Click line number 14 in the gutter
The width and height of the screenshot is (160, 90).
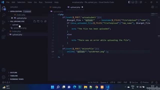pos(53,52)
